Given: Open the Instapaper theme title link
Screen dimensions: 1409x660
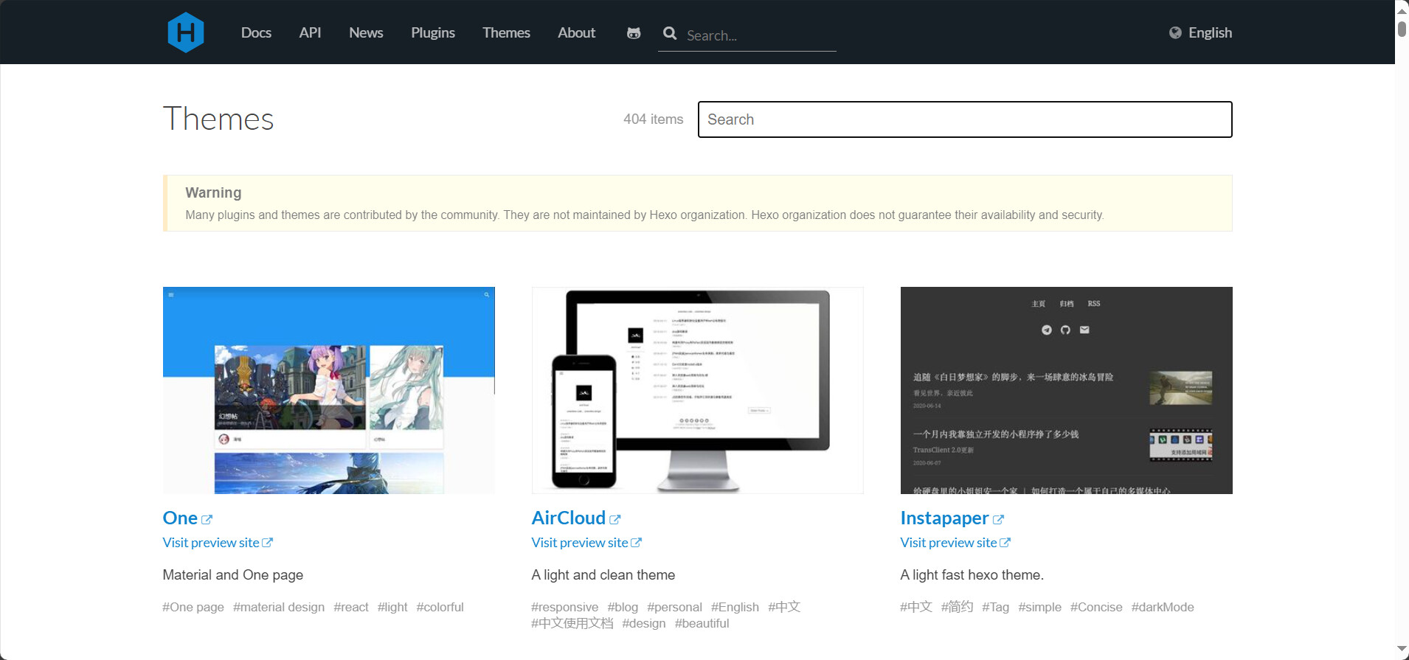Looking at the screenshot, I should point(944,518).
